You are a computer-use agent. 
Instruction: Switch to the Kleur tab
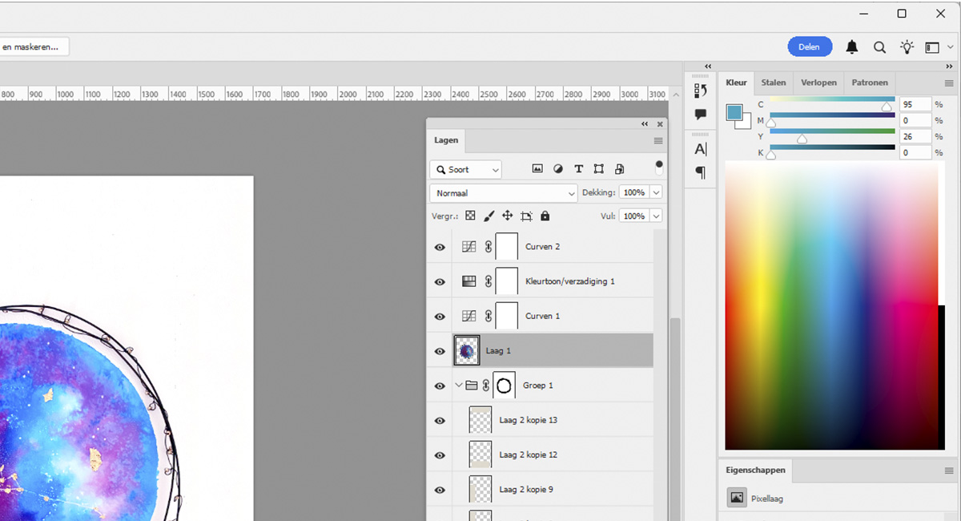pyautogui.click(x=736, y=83)
